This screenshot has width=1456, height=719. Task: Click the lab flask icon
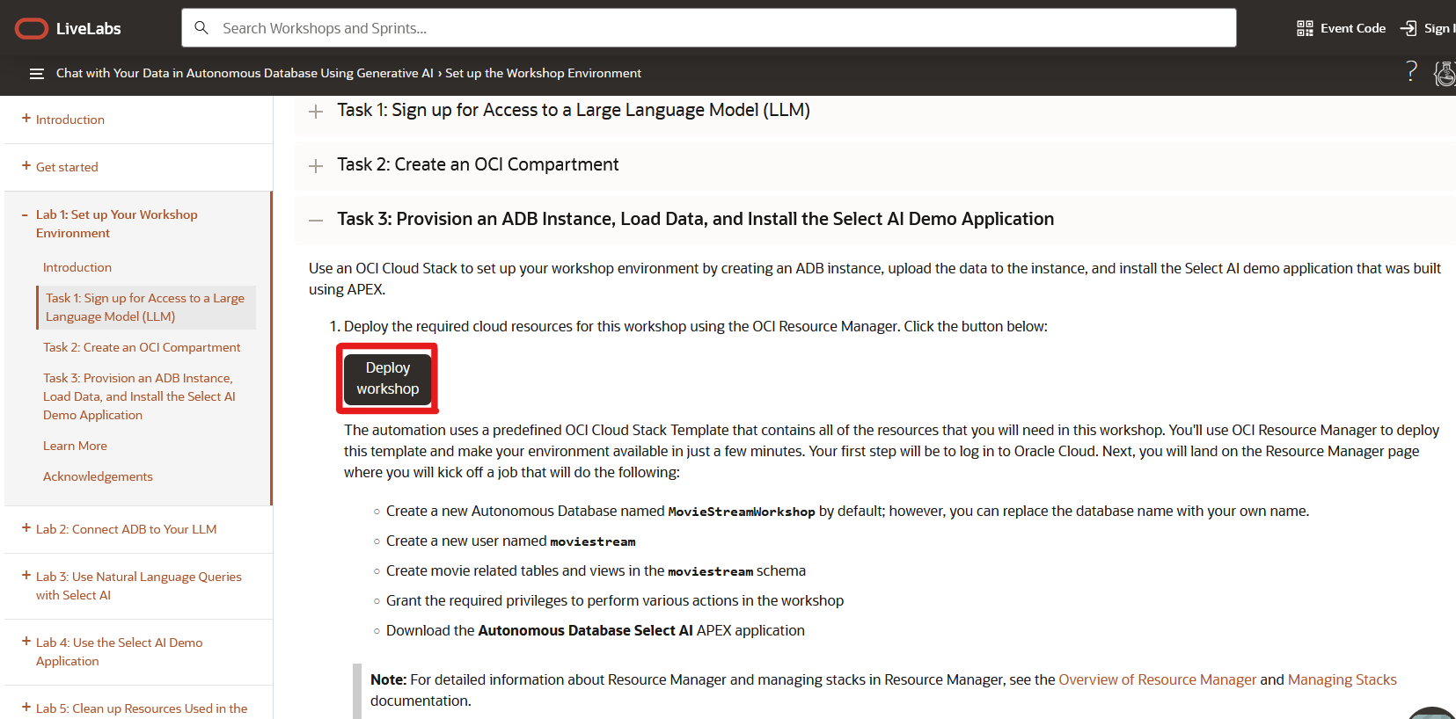tap(1445, 73)
